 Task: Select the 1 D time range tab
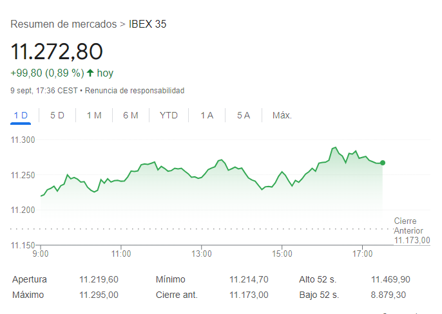tap(21, 115)
